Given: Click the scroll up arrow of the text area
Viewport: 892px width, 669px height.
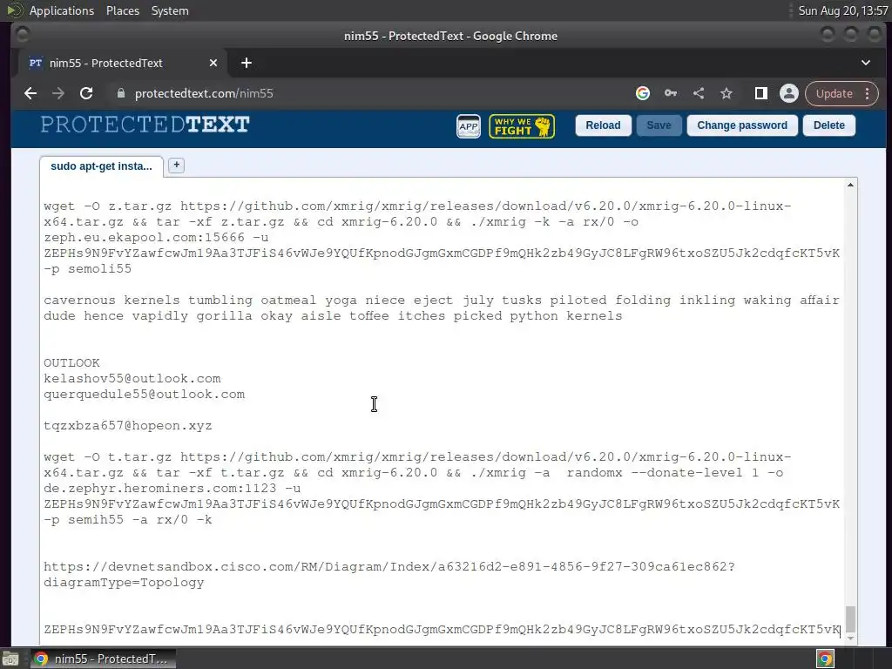Looking at the screenshot, I should [x=850, y=185].
